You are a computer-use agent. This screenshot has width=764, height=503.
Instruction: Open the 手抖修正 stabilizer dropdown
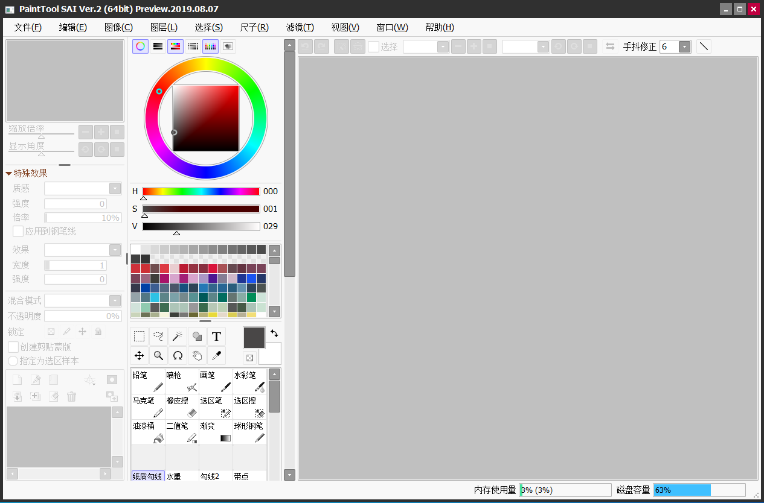pos(684,46)
